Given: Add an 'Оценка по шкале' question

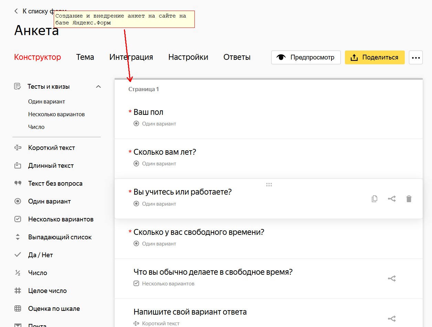Looking at the screenshot, I should tap(54, 309).
